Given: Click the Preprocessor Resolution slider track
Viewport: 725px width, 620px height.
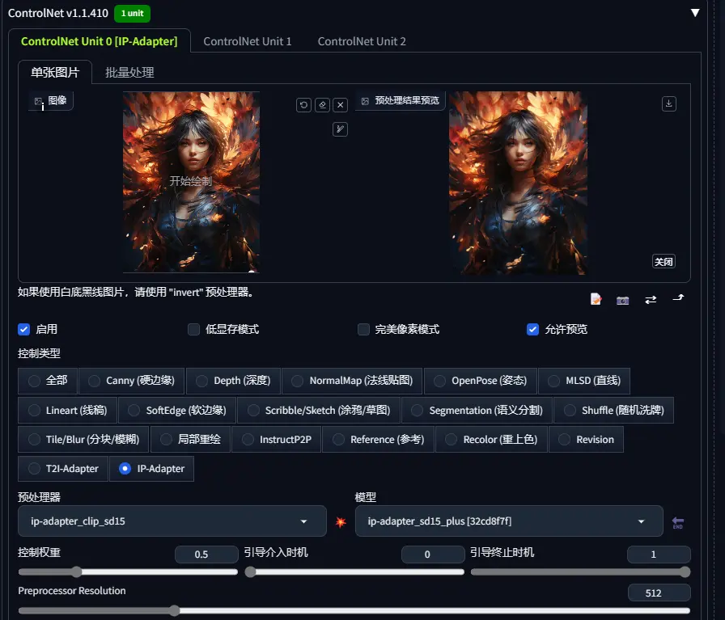Looking at the screenshot, I should (x=354, y=611).
